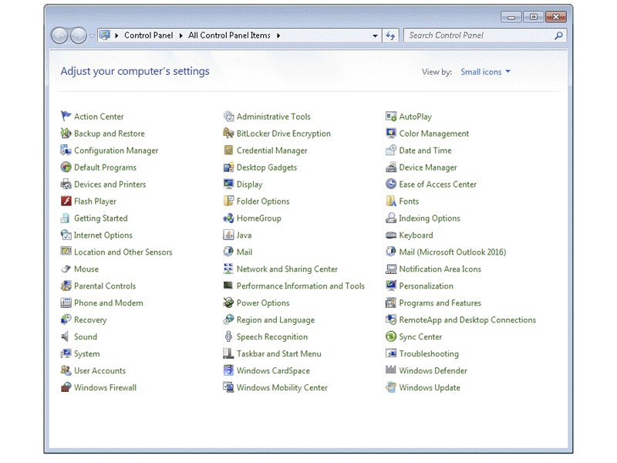The image size is (617, 463).
Task: Open the Action Center flag icon
Action: coord(66,117)
